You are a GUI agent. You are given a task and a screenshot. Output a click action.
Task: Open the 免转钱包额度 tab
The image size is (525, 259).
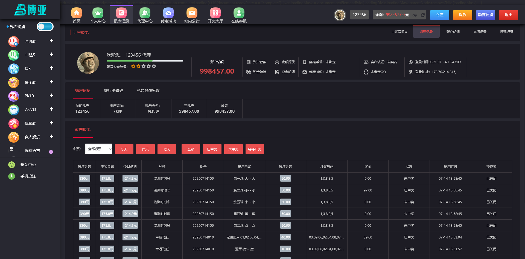click(148, 91)
